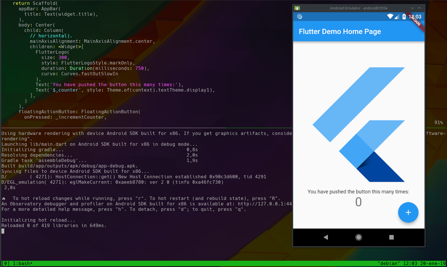Maximize emulator using the up chevron
This screenshot has height=267, width=447.
coord(419,8)
